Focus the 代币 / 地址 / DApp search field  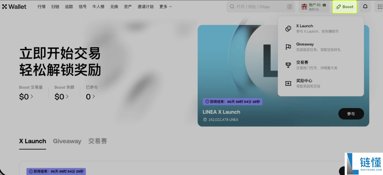(261, 6)
